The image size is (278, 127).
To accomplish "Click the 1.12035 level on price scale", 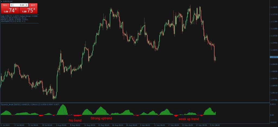I will [x=274, y=7].
